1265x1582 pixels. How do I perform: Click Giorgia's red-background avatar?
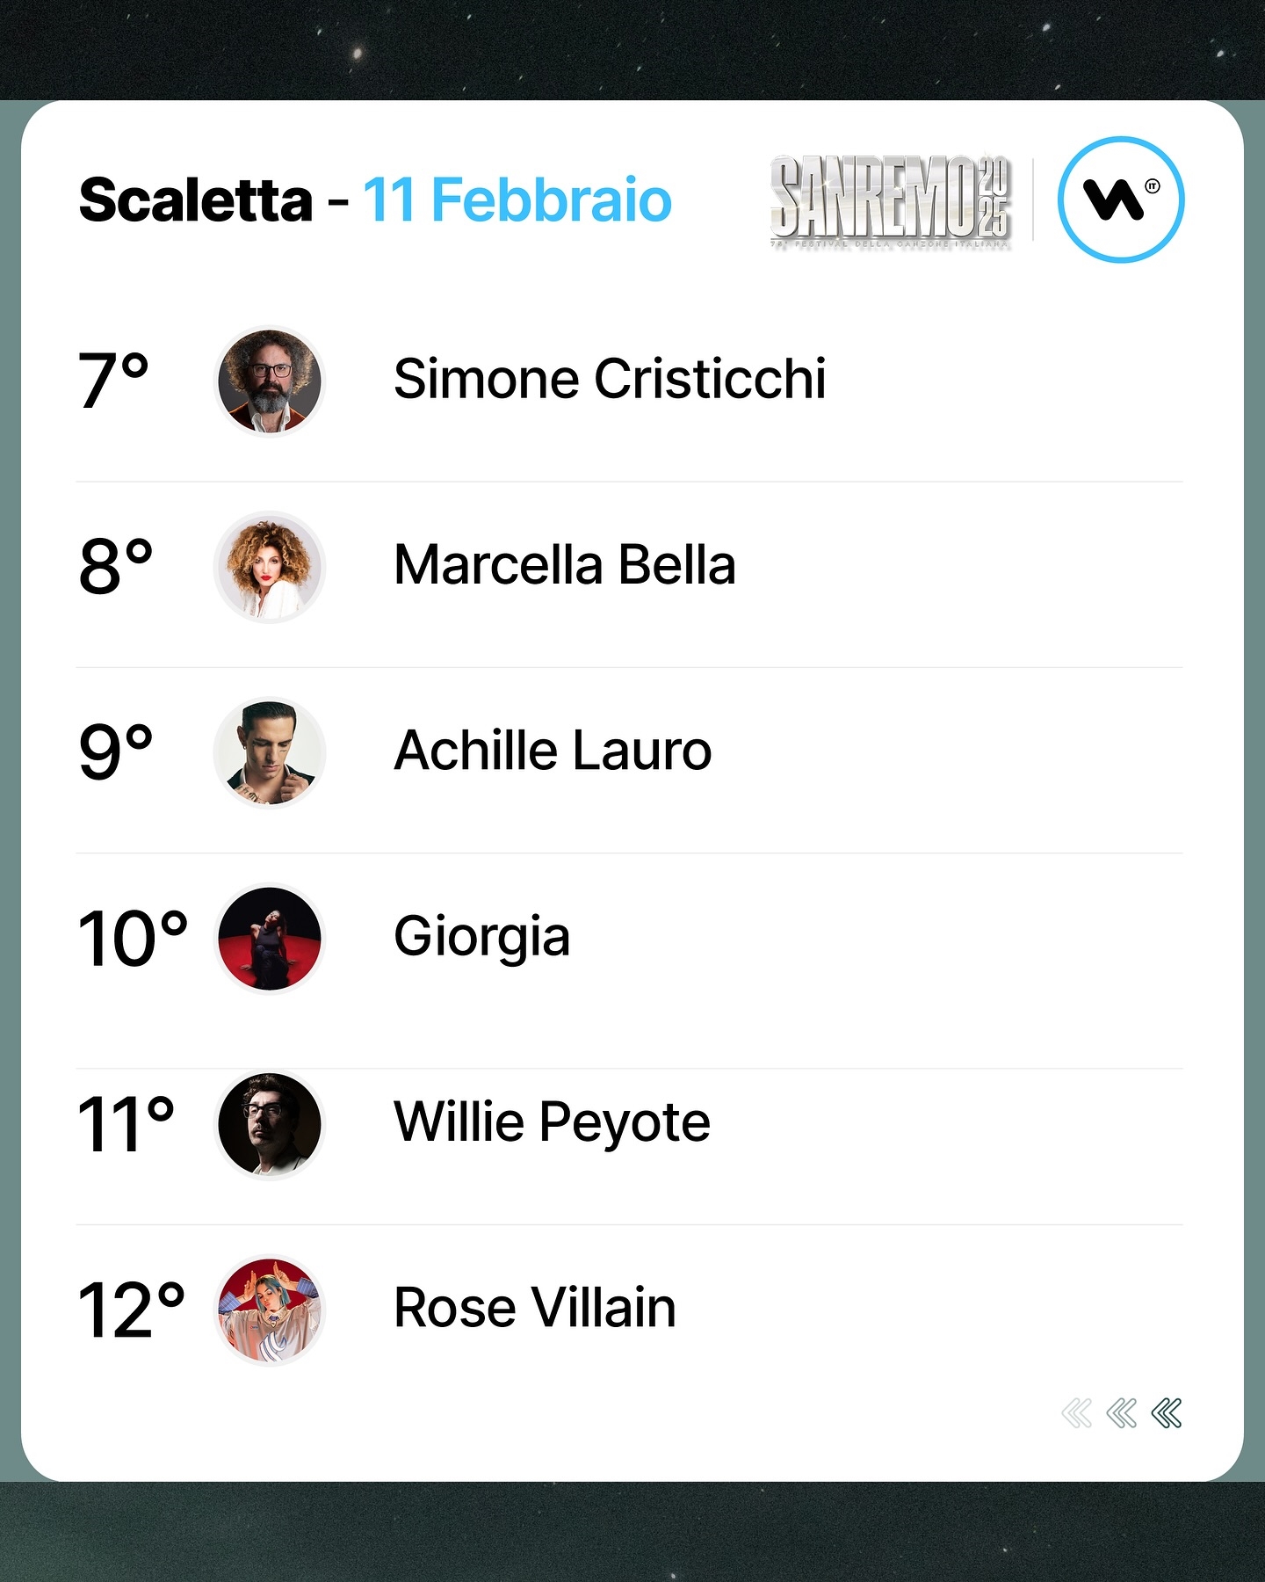click(270, 938)
